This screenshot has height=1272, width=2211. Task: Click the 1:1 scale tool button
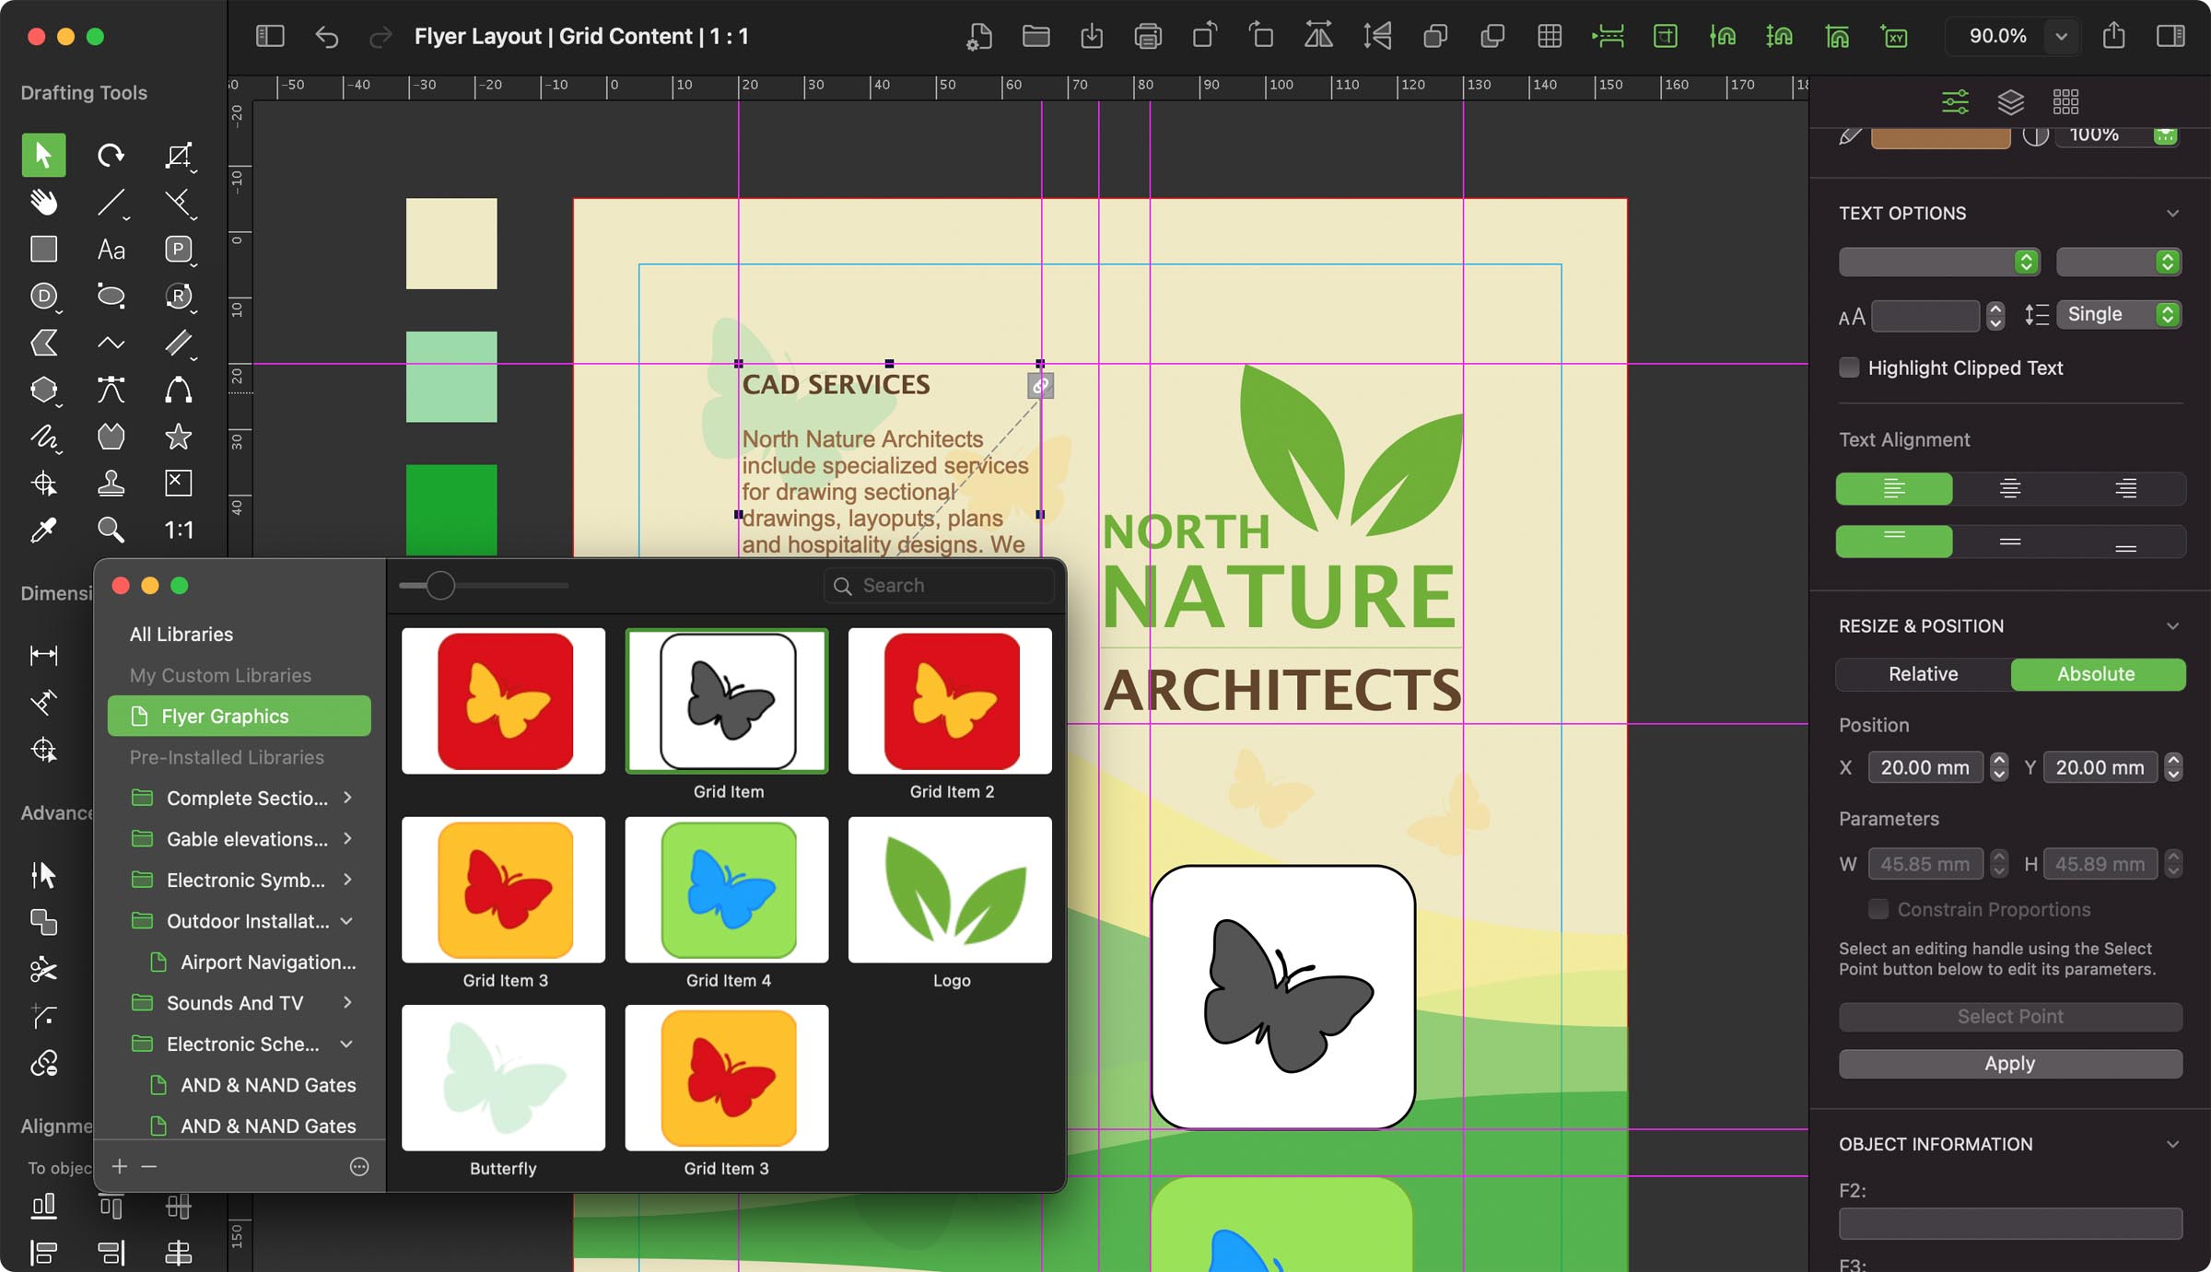(180, 530)
